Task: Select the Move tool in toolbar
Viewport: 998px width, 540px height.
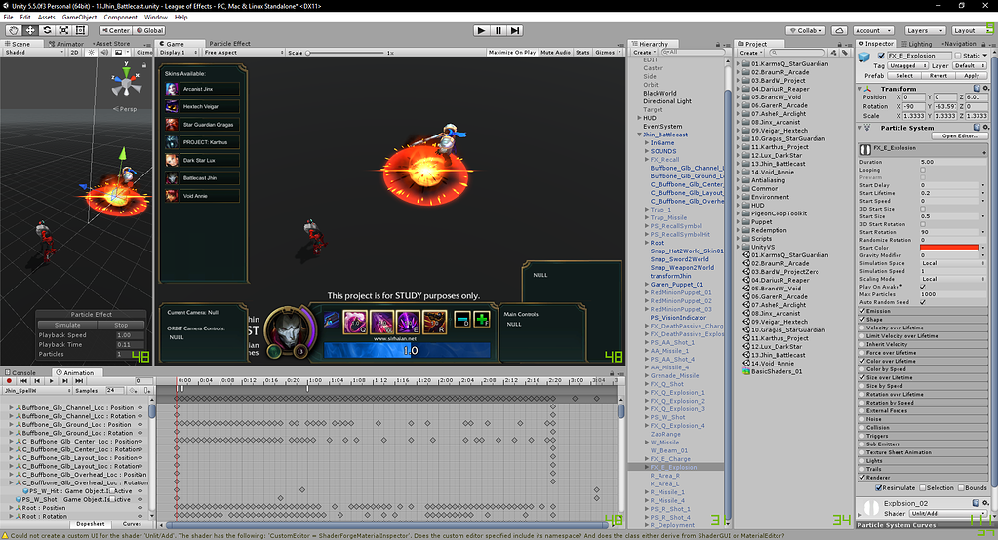Action: (31, 30)
